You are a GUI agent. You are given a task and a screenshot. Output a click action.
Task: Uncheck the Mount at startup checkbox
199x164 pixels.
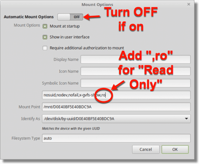(45, 27)
